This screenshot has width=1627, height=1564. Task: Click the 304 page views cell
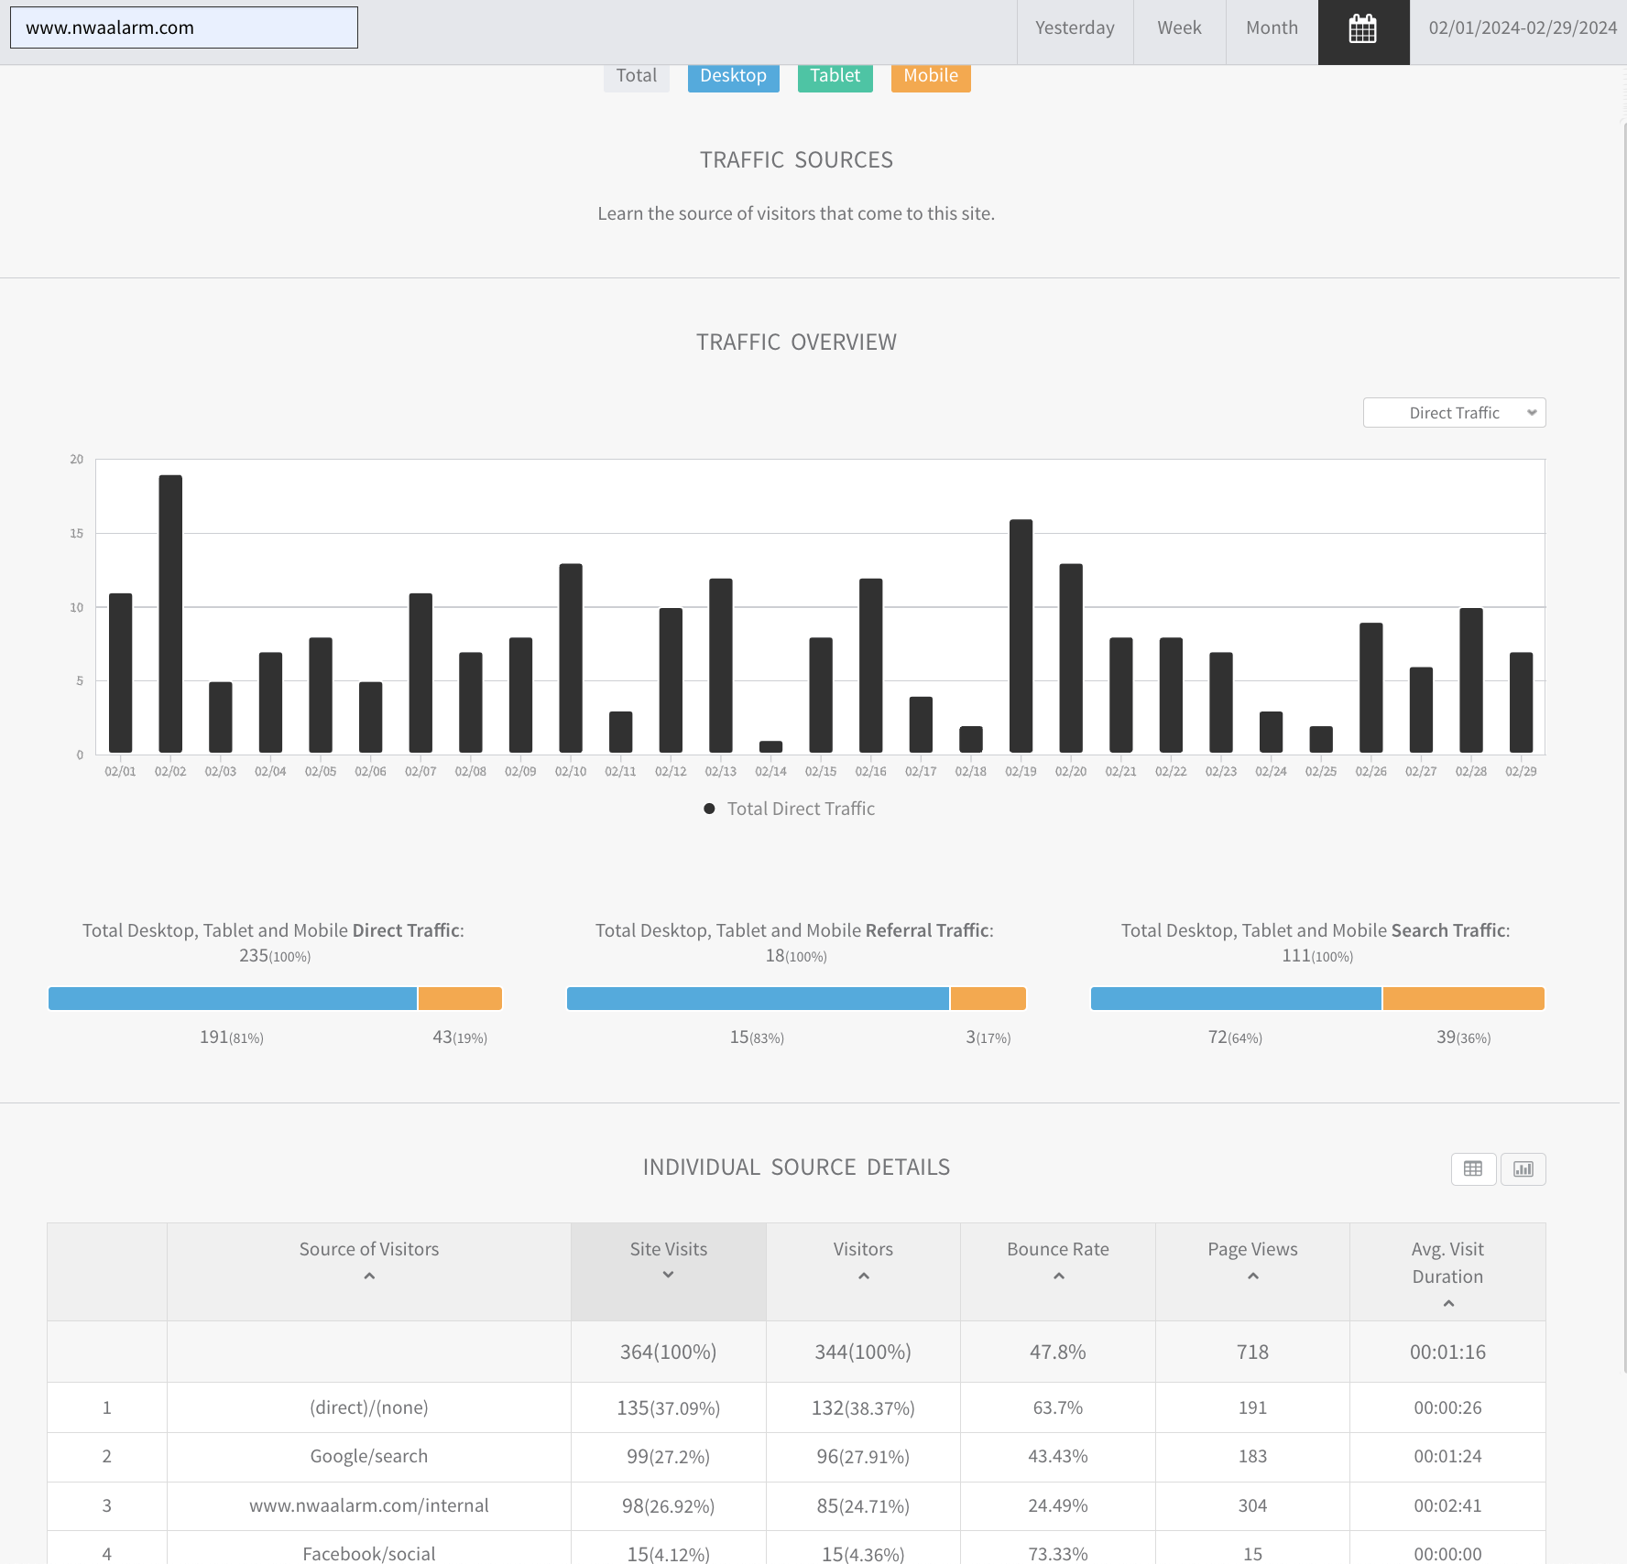[1252, 1506]
